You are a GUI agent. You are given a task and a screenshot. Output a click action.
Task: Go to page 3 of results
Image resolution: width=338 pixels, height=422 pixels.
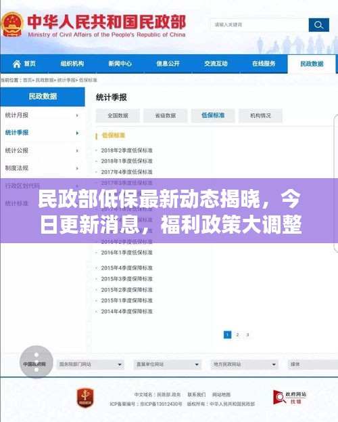click(x=247, y=335)
